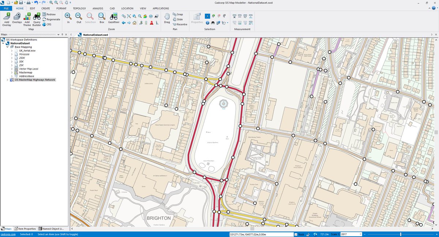Image resolution: width=439 pixels, height=237 pixels.
Task: Expand the Miniscale overlay
Action: pyautogui.click(x=12, y=54)
